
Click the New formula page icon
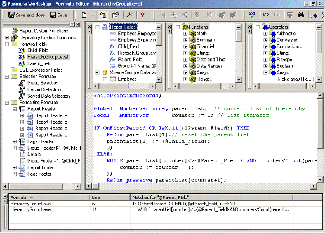point(84,15)
